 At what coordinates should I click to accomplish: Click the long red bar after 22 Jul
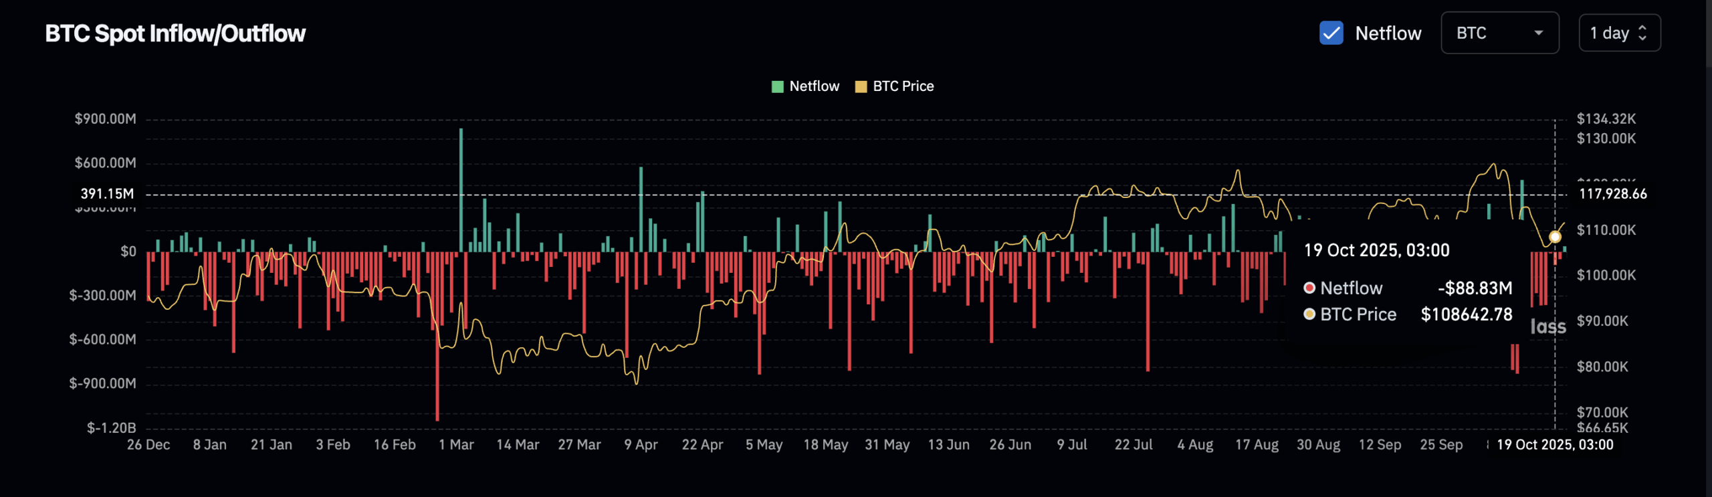point(1148,311)
